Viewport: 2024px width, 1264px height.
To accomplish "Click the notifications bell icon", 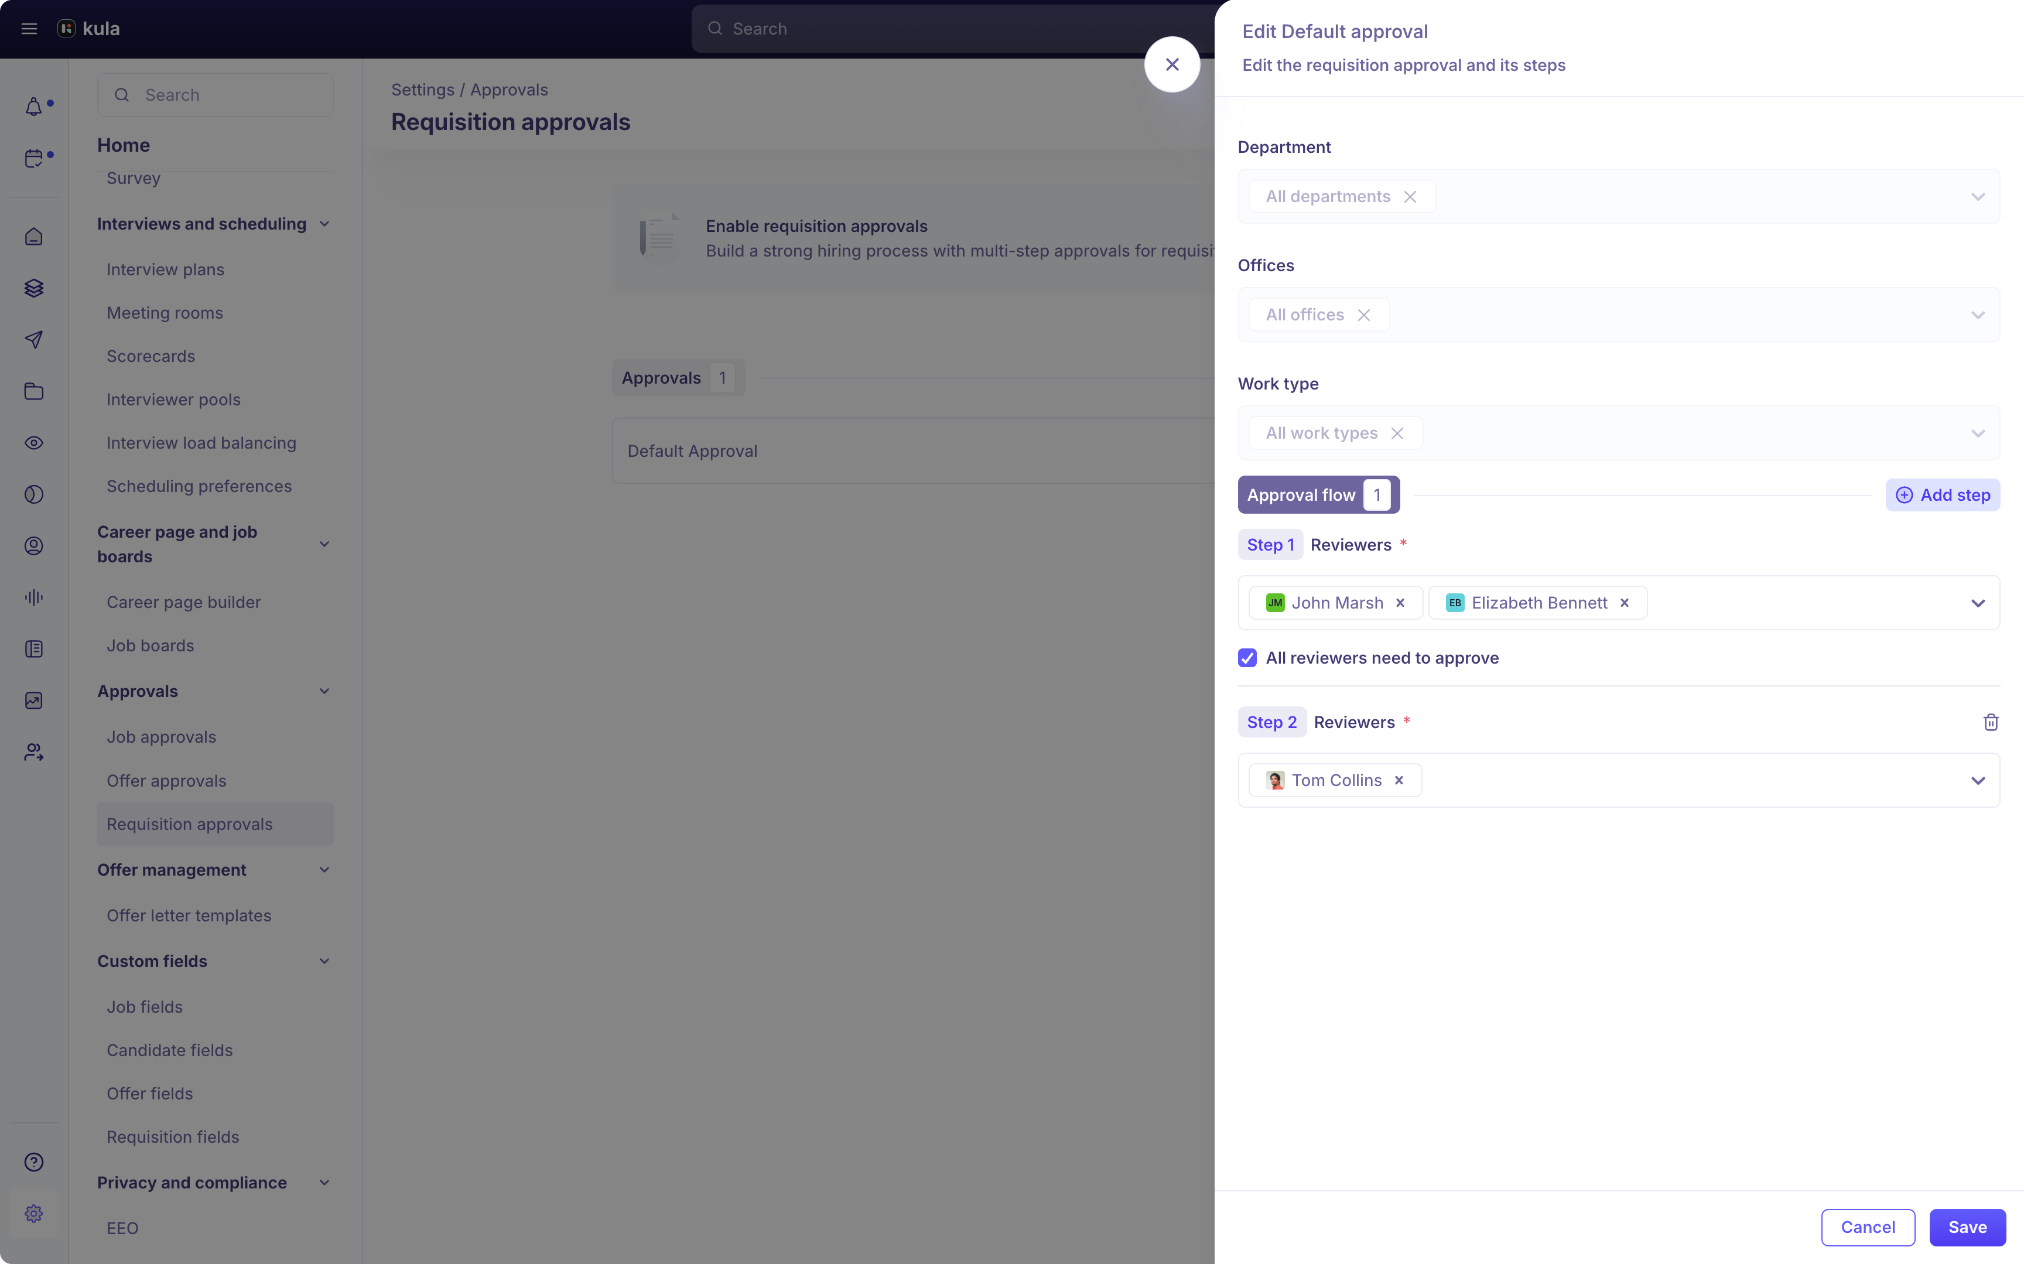I will click(33, 107).
